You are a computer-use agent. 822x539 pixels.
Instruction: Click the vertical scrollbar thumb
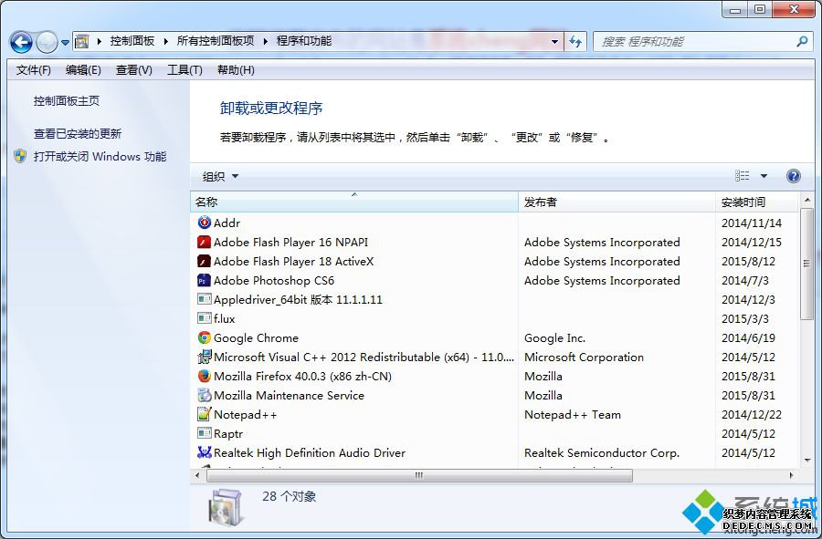806,264
